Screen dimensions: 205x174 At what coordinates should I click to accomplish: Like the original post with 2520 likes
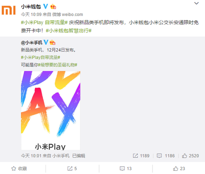[x=190, y=156]
